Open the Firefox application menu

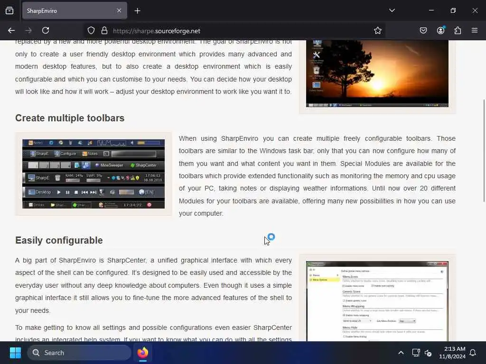point(475,31)
